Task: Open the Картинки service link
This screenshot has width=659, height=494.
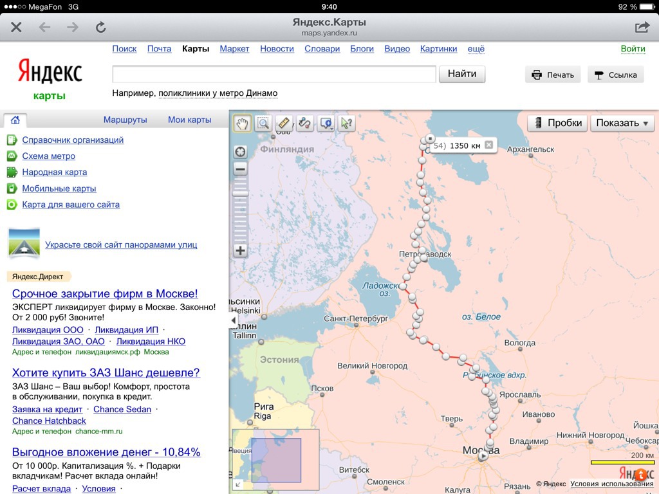Action: click(x=439, y=49)
